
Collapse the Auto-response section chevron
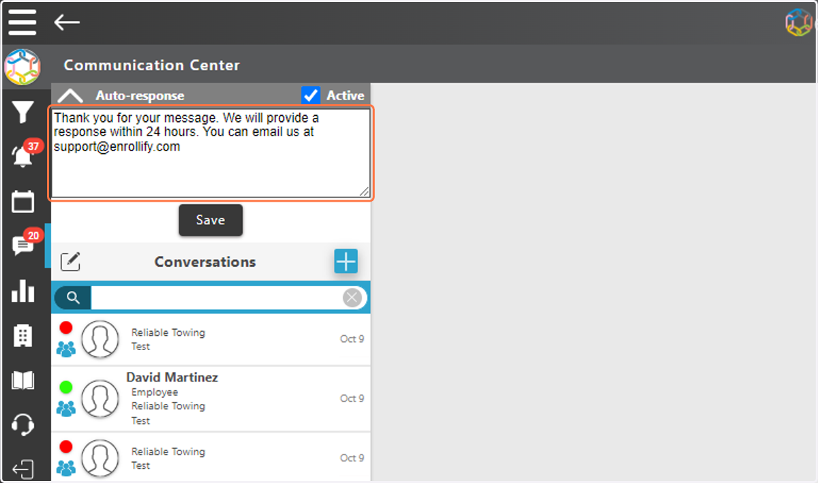tap(70, 96)
